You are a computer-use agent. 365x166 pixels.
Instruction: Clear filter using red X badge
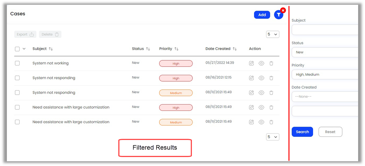point(283,10)
